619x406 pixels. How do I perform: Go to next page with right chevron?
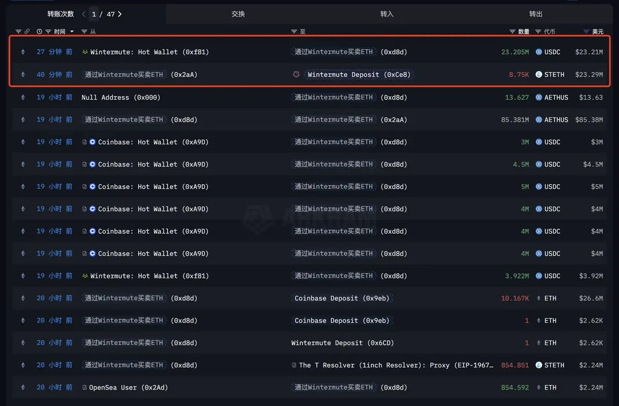coord(120,14)
